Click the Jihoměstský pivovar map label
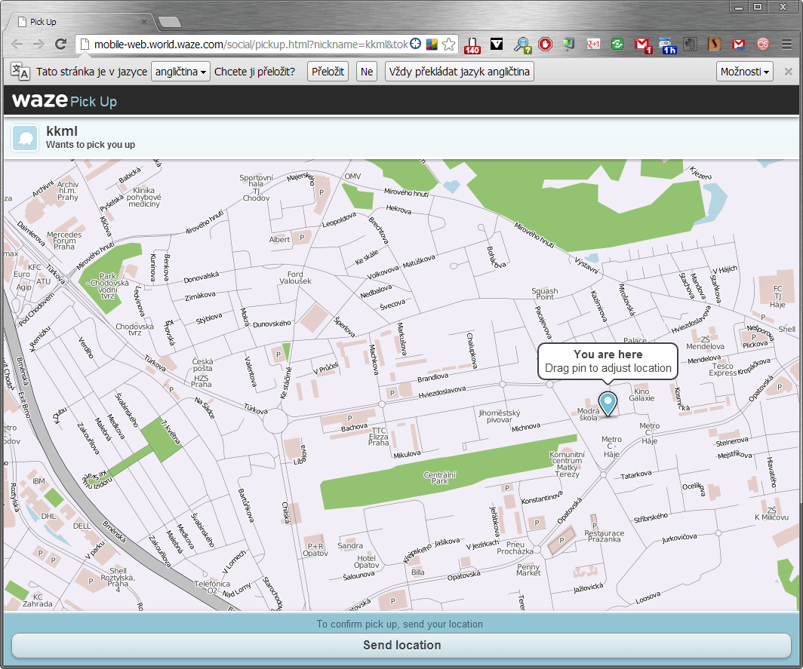803x669 pixels. click(x=500, y=416)
